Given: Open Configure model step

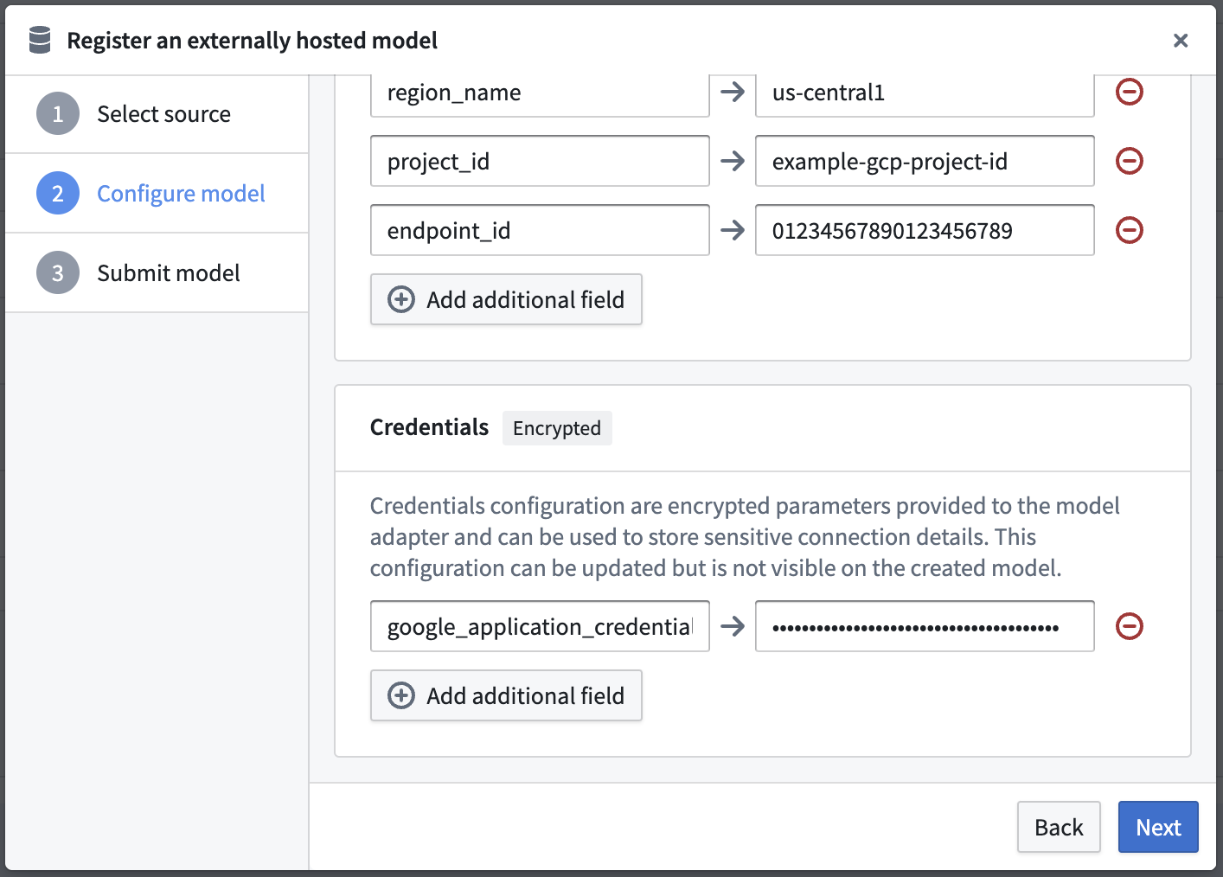Looking at the screenshot, I should [x=157, y=194].
